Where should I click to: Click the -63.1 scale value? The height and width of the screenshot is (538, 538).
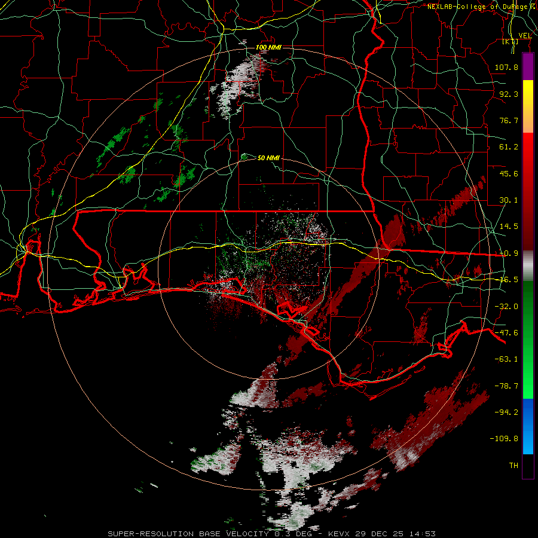tap(506, 359)
